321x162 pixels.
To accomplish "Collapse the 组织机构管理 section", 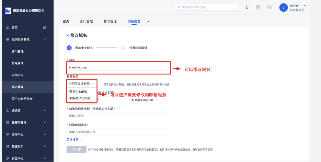I will point(45,39).
